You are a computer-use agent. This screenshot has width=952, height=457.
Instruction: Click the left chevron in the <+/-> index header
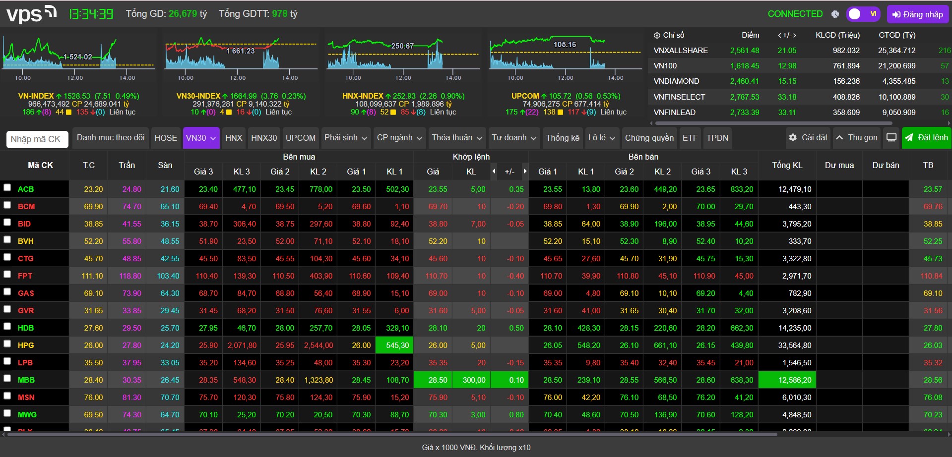tap(779, 35)
